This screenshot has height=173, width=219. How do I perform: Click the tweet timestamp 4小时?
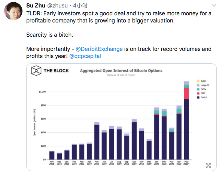80,6
